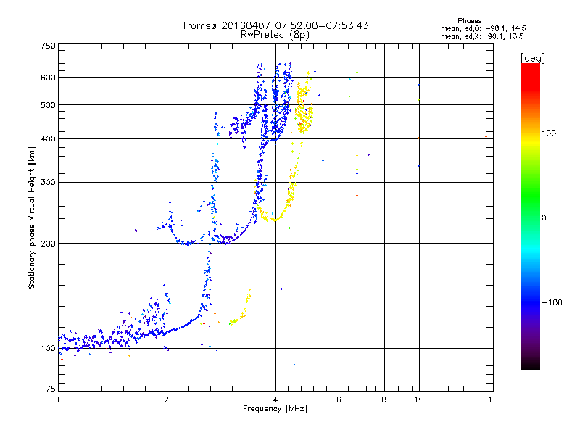Click the x-axis tick label '8'
This screenshot has height=435, width=580.
coord(384,399)
